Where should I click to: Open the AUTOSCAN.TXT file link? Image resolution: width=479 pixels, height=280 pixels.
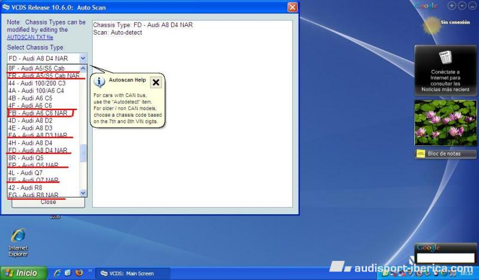coord(30,37)
